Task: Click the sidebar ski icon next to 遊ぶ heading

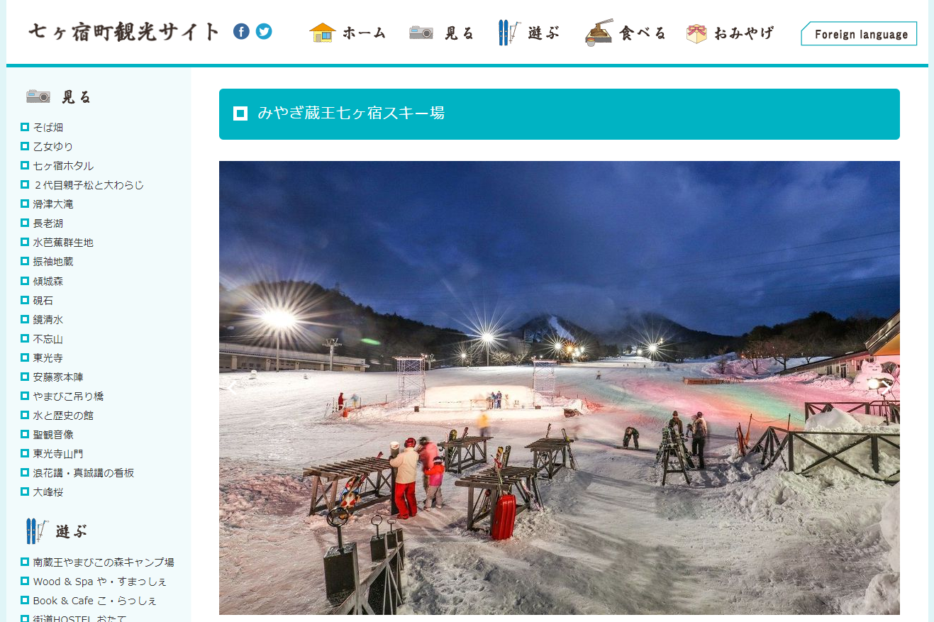Action: [37, 531]
